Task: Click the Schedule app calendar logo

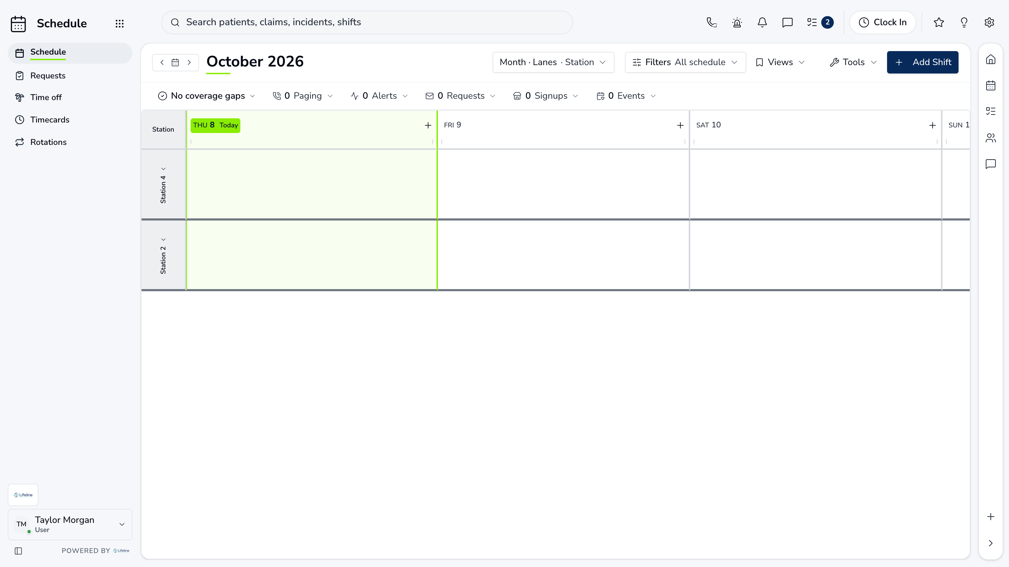Action: coord(19,23)
